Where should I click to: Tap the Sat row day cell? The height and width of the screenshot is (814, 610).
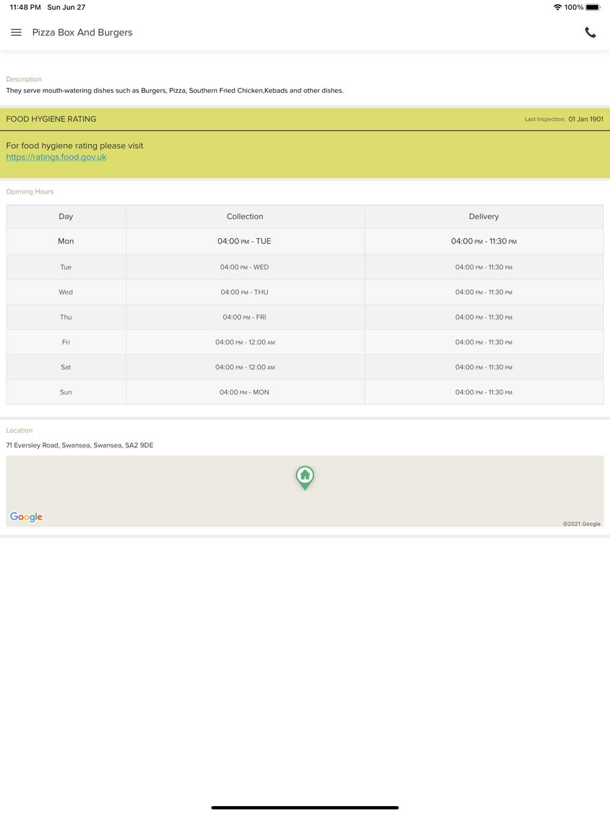tap(66, 367)
